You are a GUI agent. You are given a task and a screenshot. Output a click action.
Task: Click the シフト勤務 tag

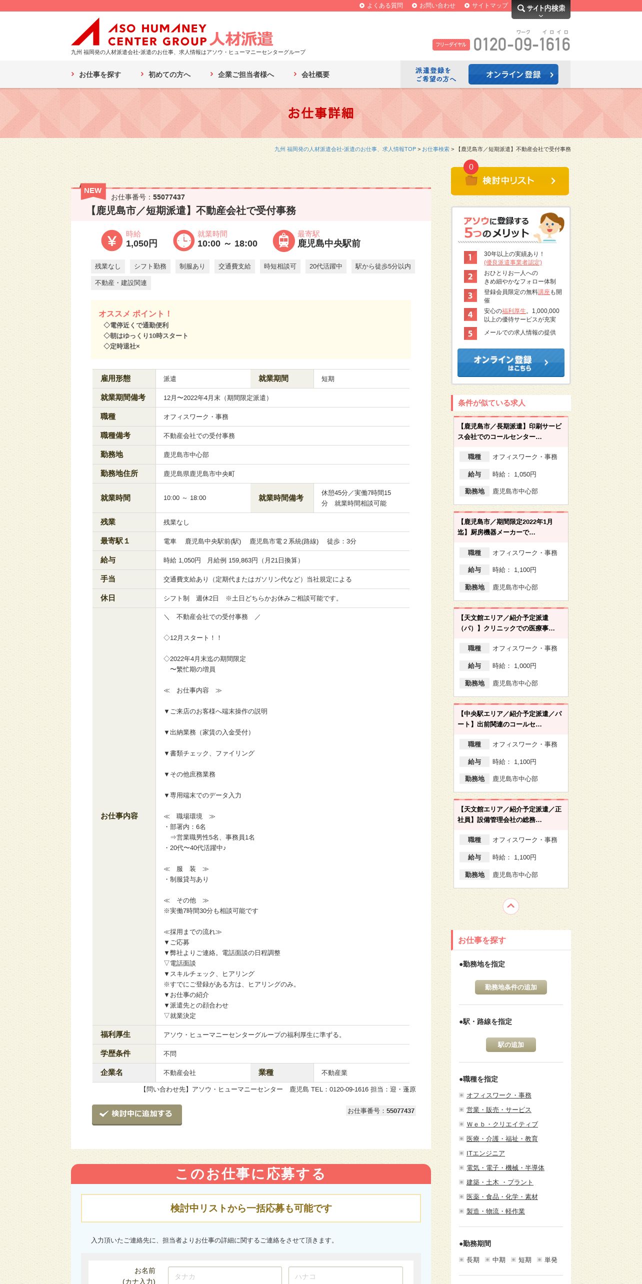150,266
